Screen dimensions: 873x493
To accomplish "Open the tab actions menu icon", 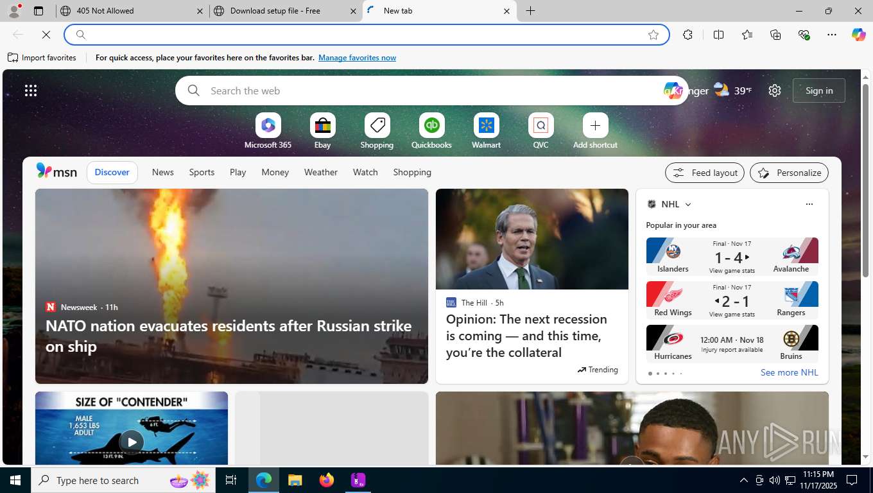I will (x=39, y=11).
